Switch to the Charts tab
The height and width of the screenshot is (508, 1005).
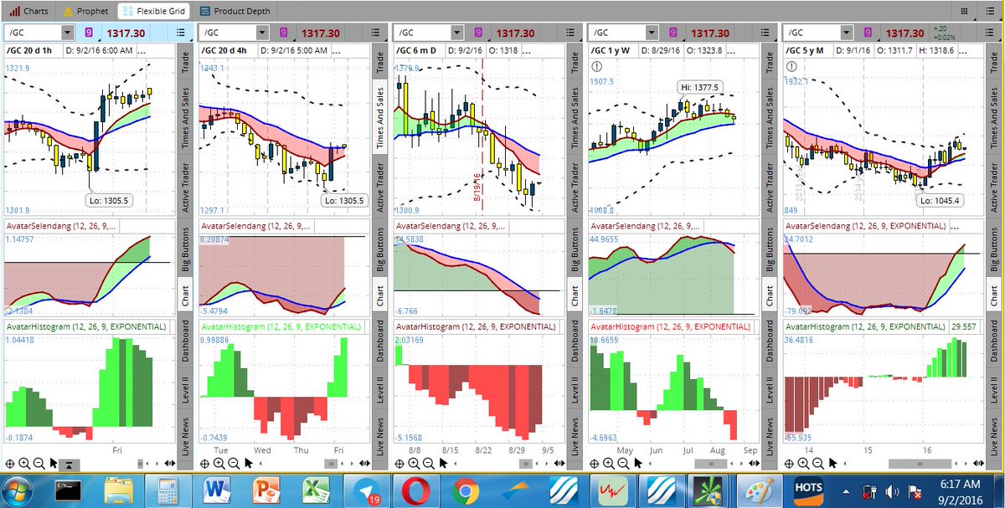29,12
